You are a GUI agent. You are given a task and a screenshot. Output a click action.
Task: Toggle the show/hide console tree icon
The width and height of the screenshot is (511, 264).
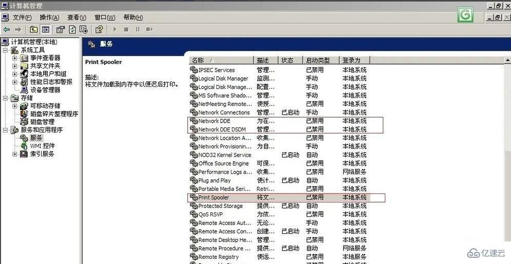pos(45,30)
